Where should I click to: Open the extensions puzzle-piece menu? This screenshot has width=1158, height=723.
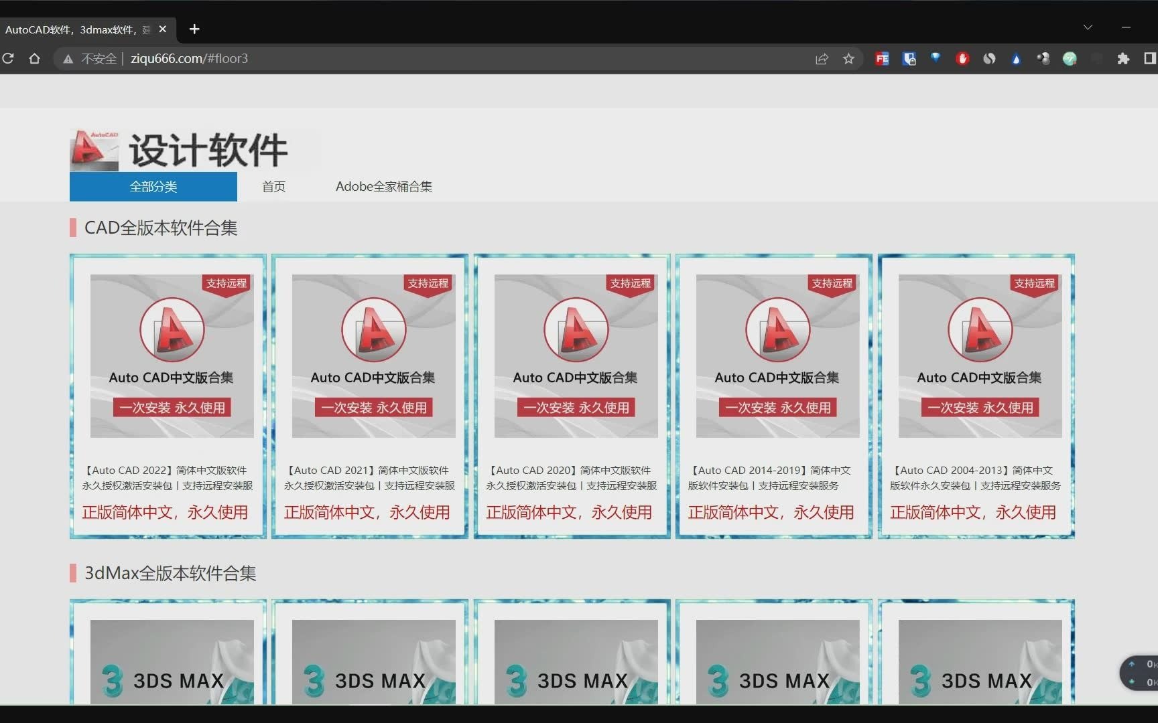click(x=1124, y=59)
